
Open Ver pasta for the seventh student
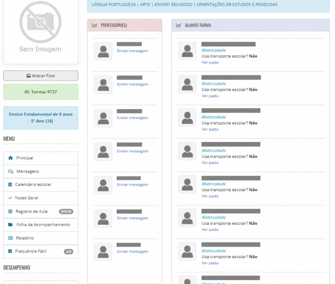pos(210,263)
